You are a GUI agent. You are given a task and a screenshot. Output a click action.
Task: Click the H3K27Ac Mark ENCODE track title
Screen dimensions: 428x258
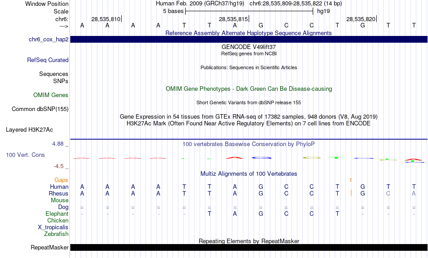[x=249, y=124]
